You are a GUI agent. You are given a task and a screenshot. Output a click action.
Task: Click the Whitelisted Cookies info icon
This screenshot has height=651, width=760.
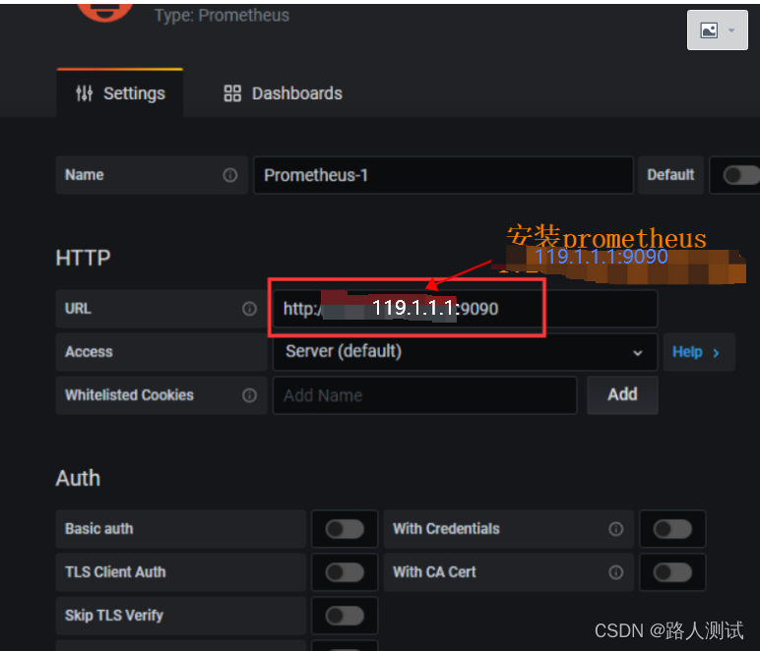[249, 395]
